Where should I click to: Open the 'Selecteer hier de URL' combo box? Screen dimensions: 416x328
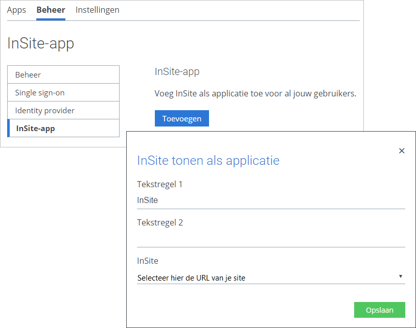(271, 277)
